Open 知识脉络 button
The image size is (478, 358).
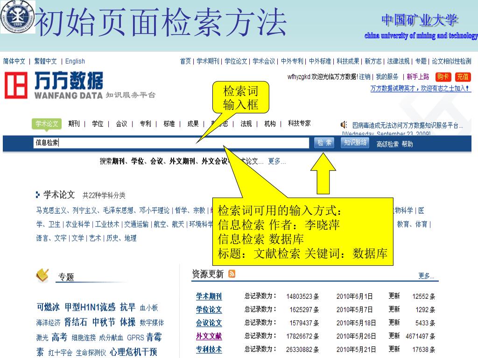click(x=355, y=143)
